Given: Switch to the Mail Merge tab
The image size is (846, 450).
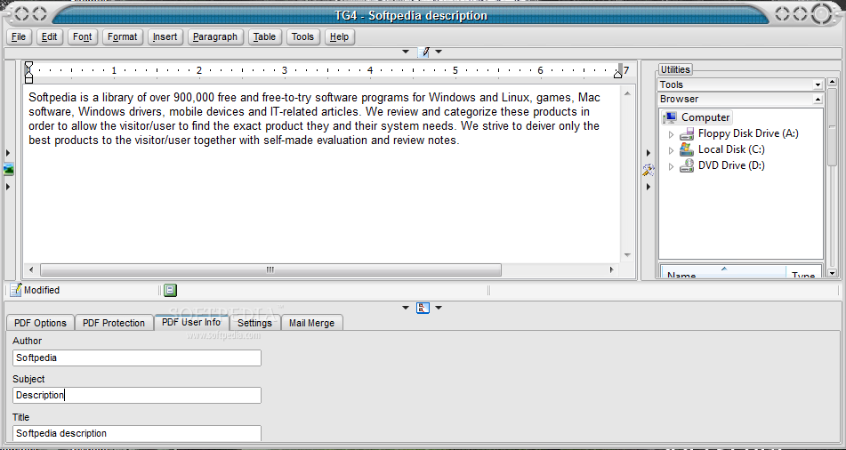Looking at the screenshot, I should pyautogui.click(x=312, y=323).
